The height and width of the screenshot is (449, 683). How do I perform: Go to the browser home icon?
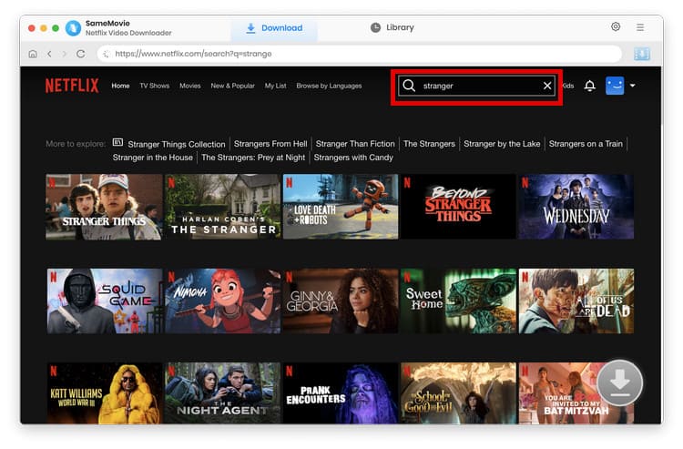point(33,54)
